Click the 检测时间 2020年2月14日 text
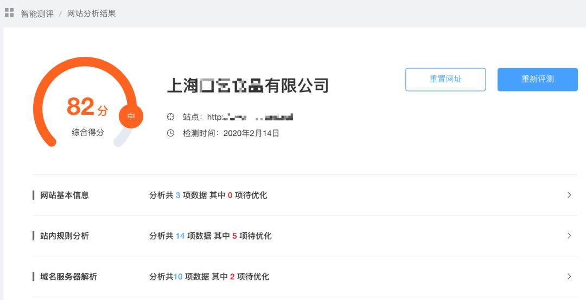Screen dimensions: 586x300 [x=231, y=133]
